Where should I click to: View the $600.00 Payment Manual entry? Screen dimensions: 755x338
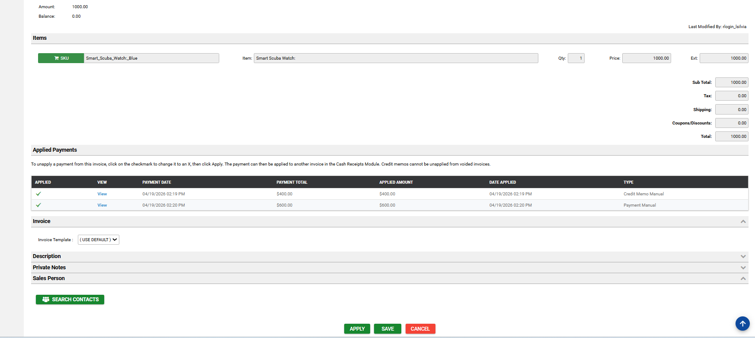[102, 205]
